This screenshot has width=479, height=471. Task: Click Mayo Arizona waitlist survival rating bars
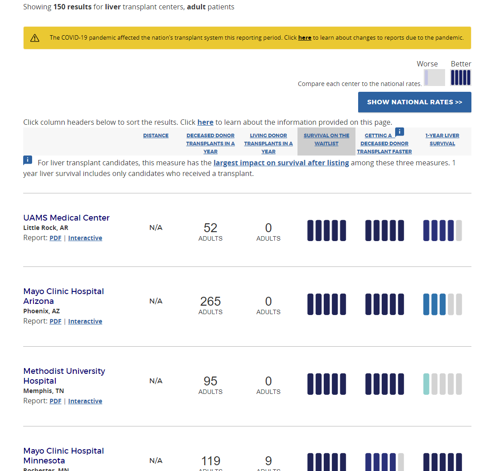click(x=326, y=304)
